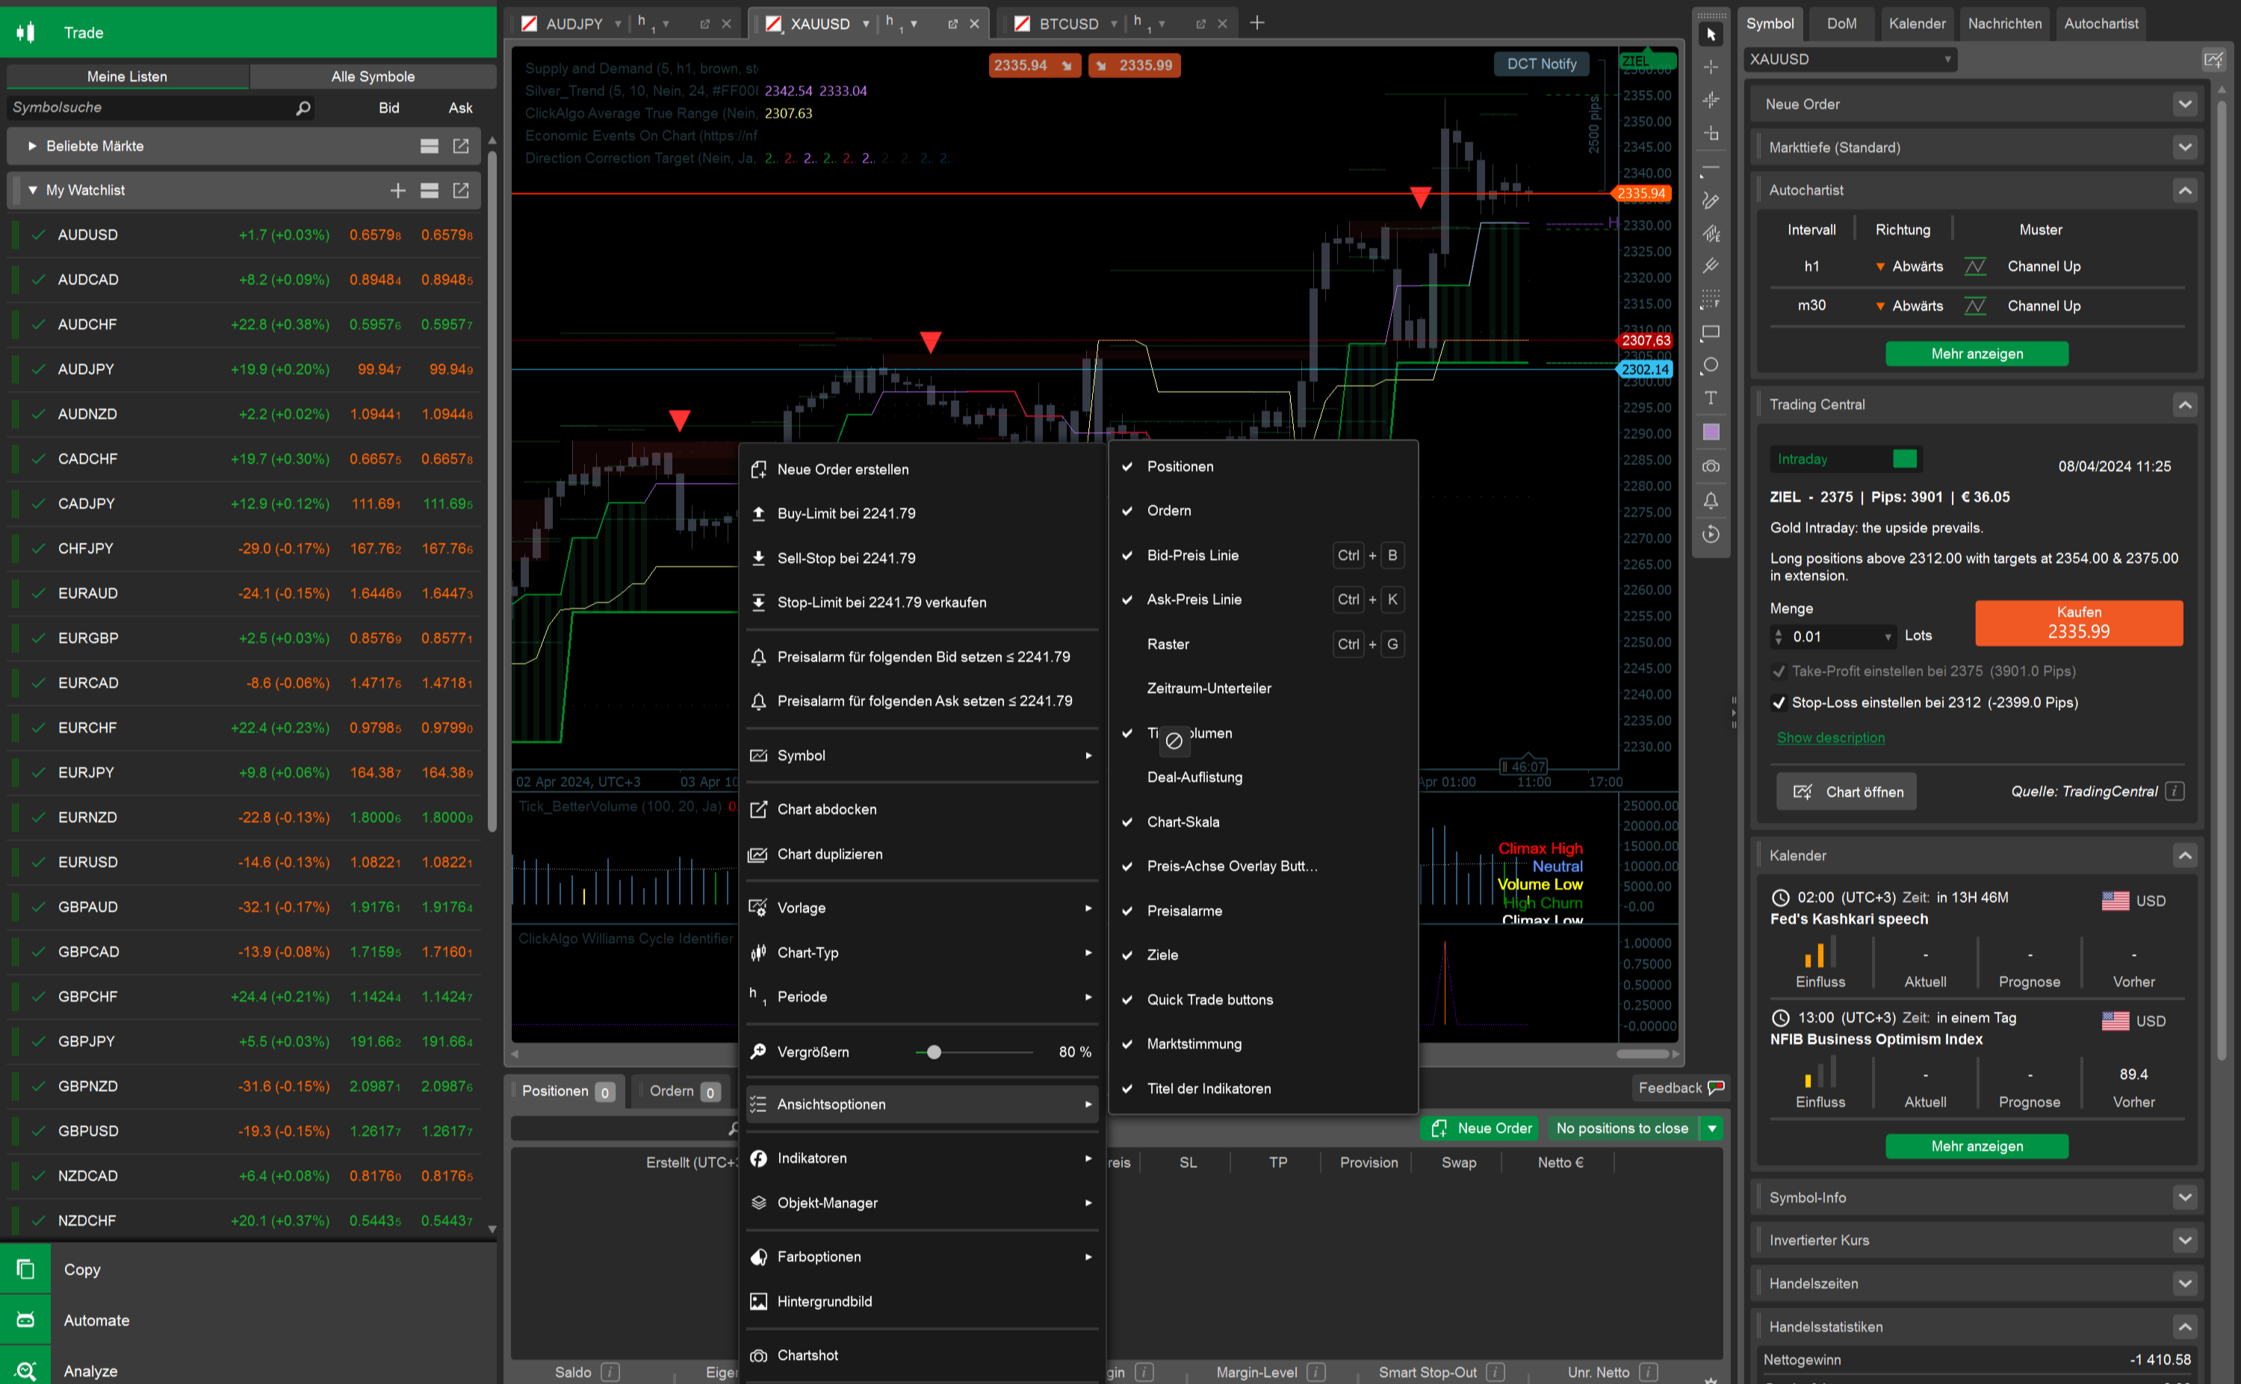The width and height of the screenshot is (2241, 1384).
Task: Adjust the Vergrößern zoom slider
Action: pyautogui.click(x=933, y=1052)
